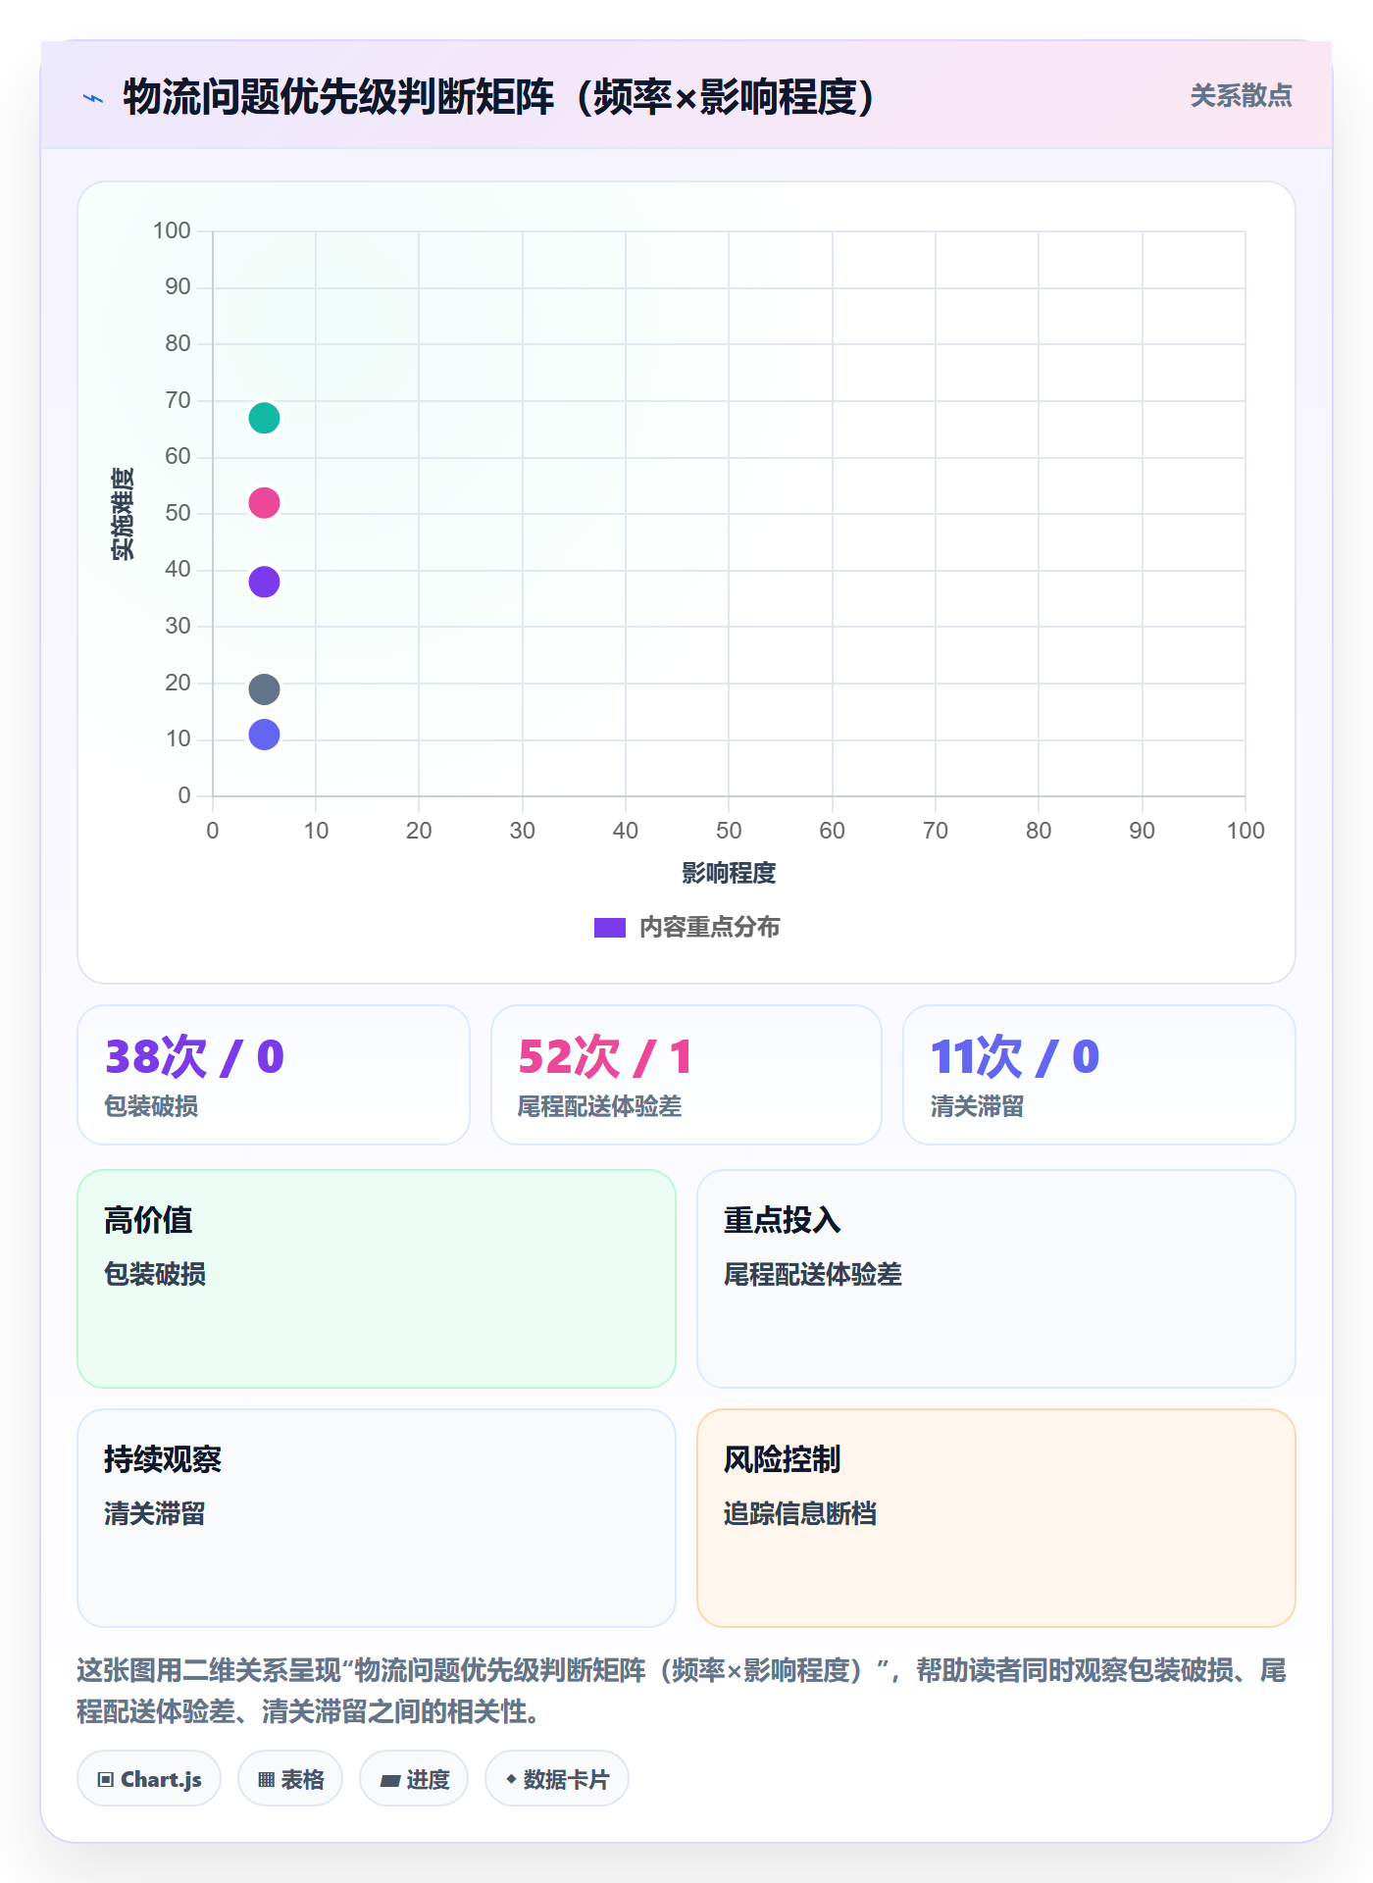Click the teal scatter point near 67
Viewport: 1373px width, 1883px height.
264,418
